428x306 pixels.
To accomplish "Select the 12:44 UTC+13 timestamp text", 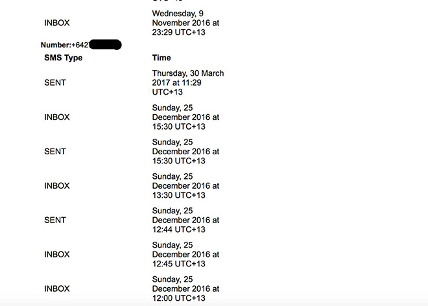I will tap(185, 220).
